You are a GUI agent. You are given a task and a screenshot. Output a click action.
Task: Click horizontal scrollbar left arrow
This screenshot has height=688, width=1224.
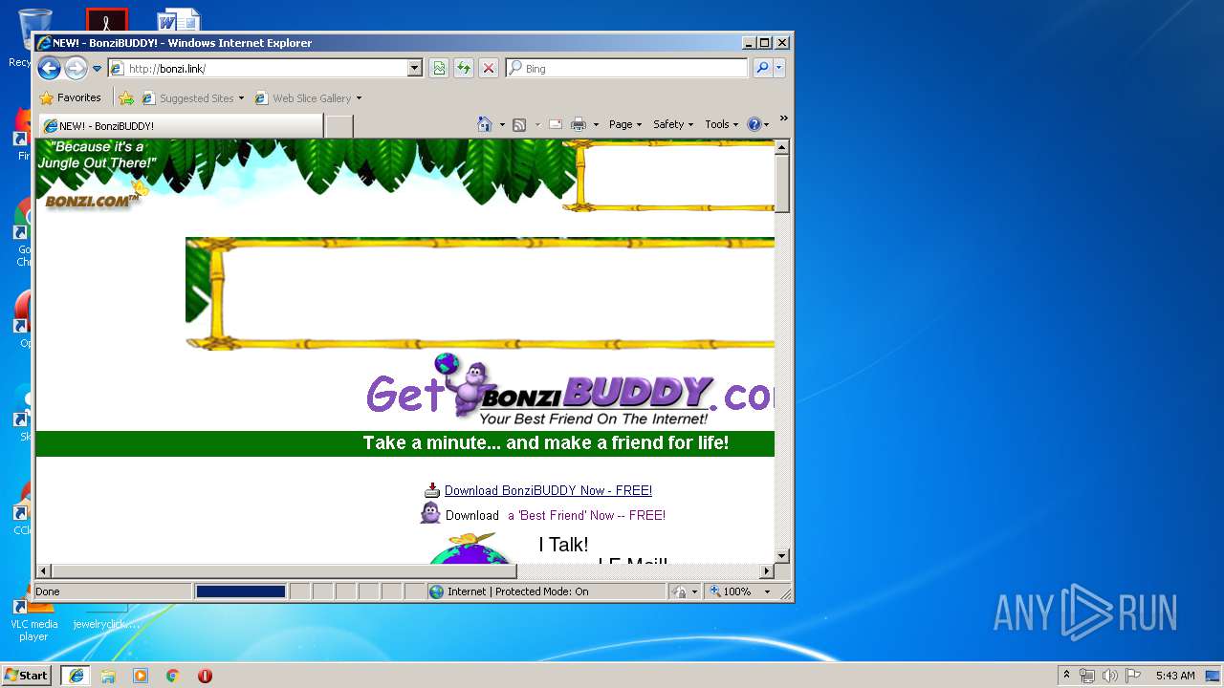pyautogui.click(x=43, y=571)
